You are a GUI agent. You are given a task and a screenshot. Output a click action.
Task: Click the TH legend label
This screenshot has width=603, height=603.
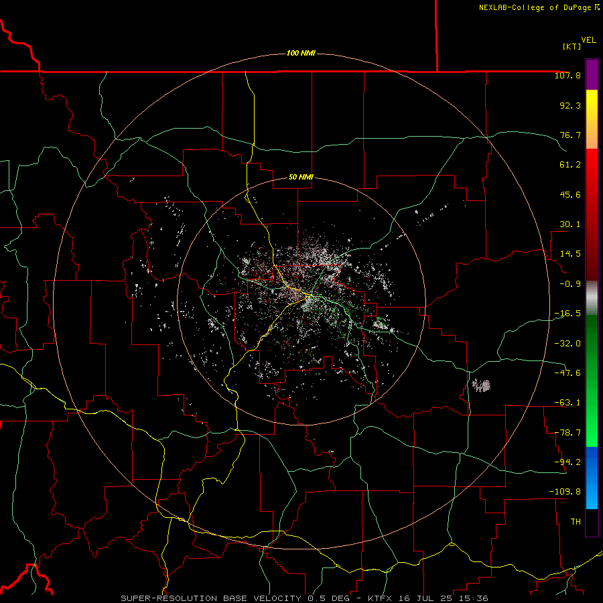(x=576, y=521)
